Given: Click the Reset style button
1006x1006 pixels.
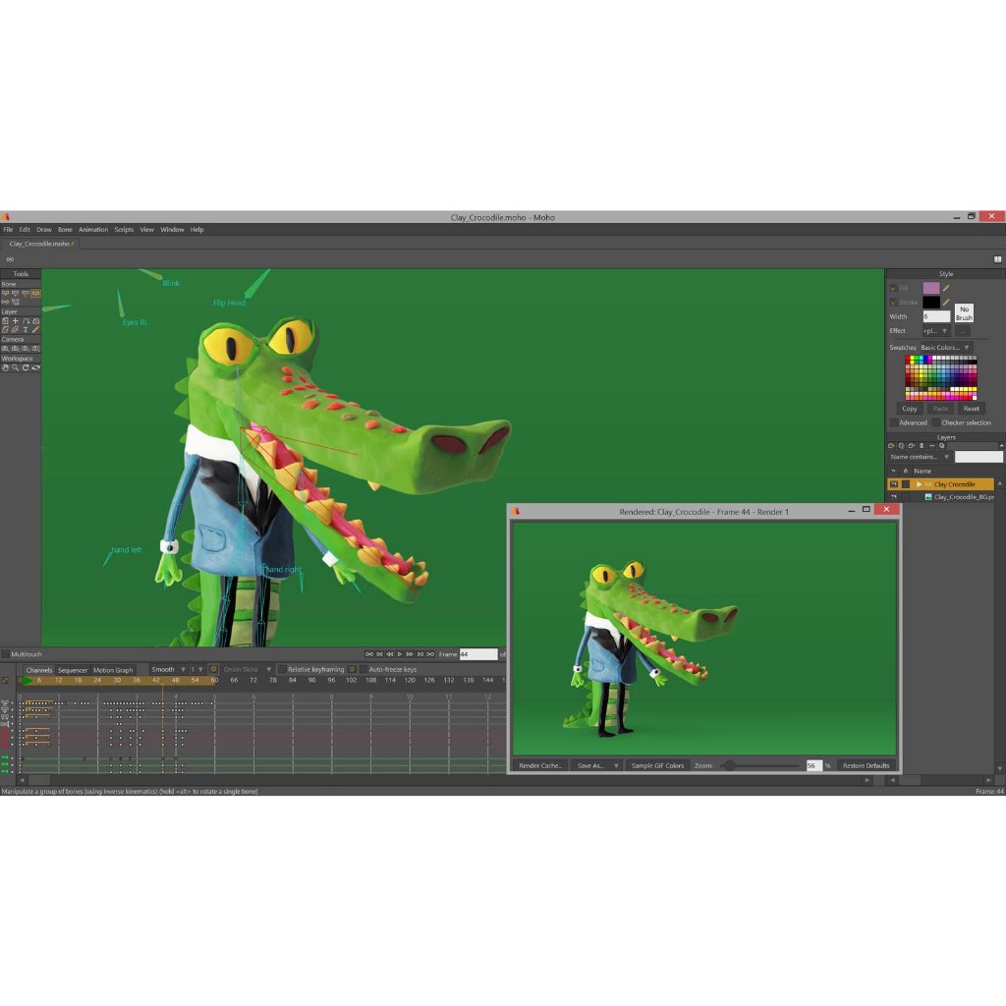Looking at the screenshot, I should (x=972, y=409).
